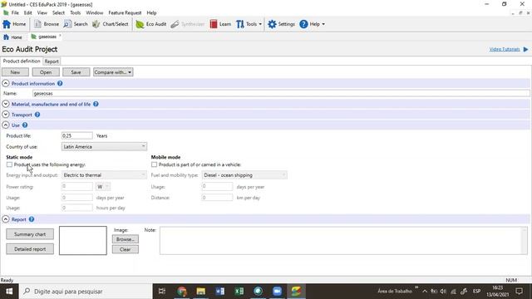Screen dimensions: 532x299
Task: Collapse the Product information section
Action: (6, 83)
